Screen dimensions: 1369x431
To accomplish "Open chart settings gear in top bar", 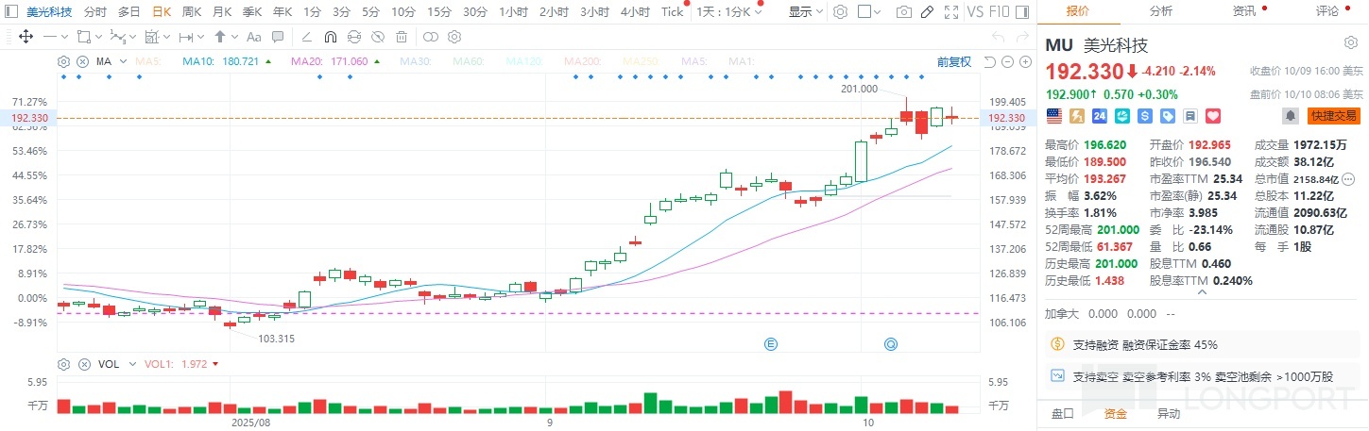I will click(839, 11).
